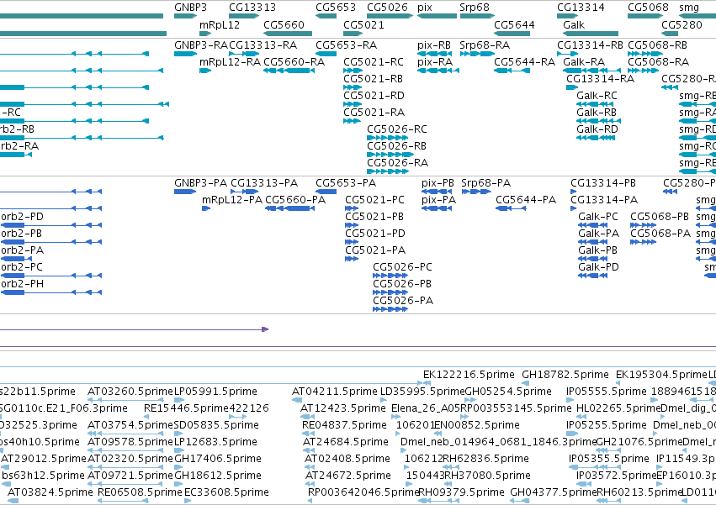Select the Galk-PC protein label
716x505 pixels.
click(598, 217)
